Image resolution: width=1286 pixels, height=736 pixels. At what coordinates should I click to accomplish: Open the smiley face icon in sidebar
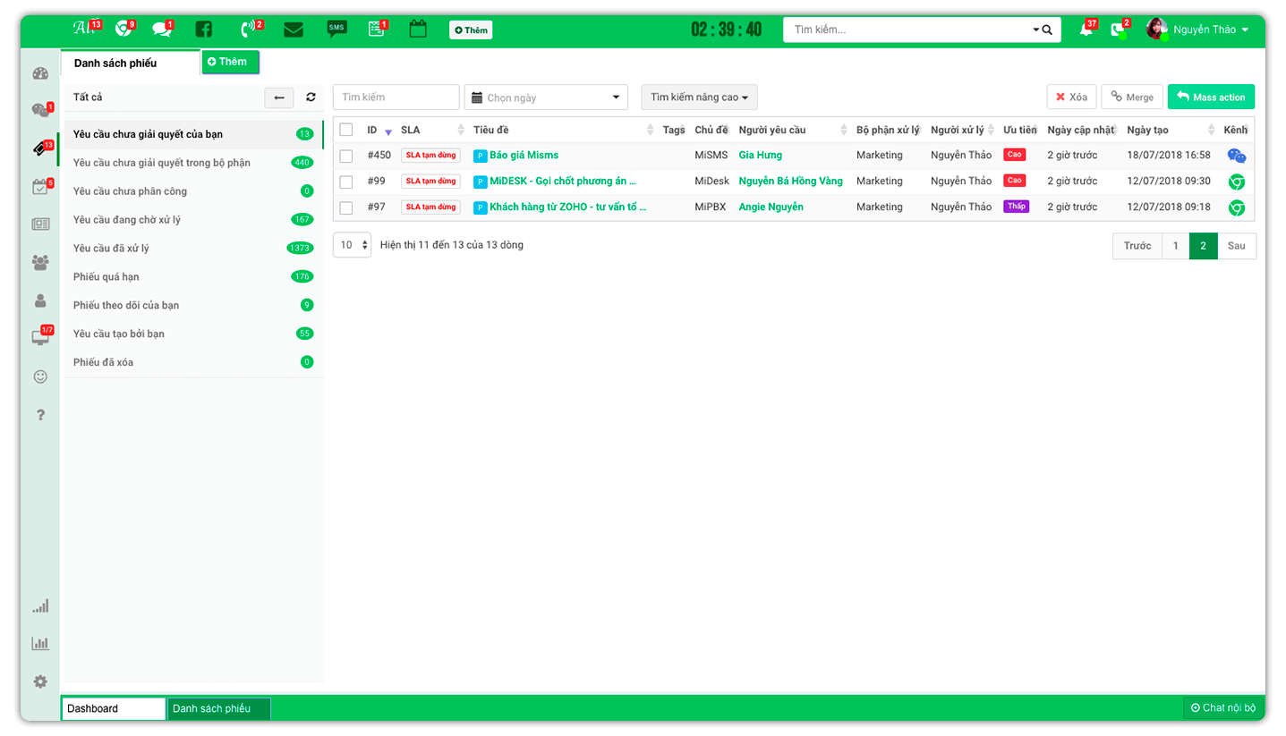point(40,376)
